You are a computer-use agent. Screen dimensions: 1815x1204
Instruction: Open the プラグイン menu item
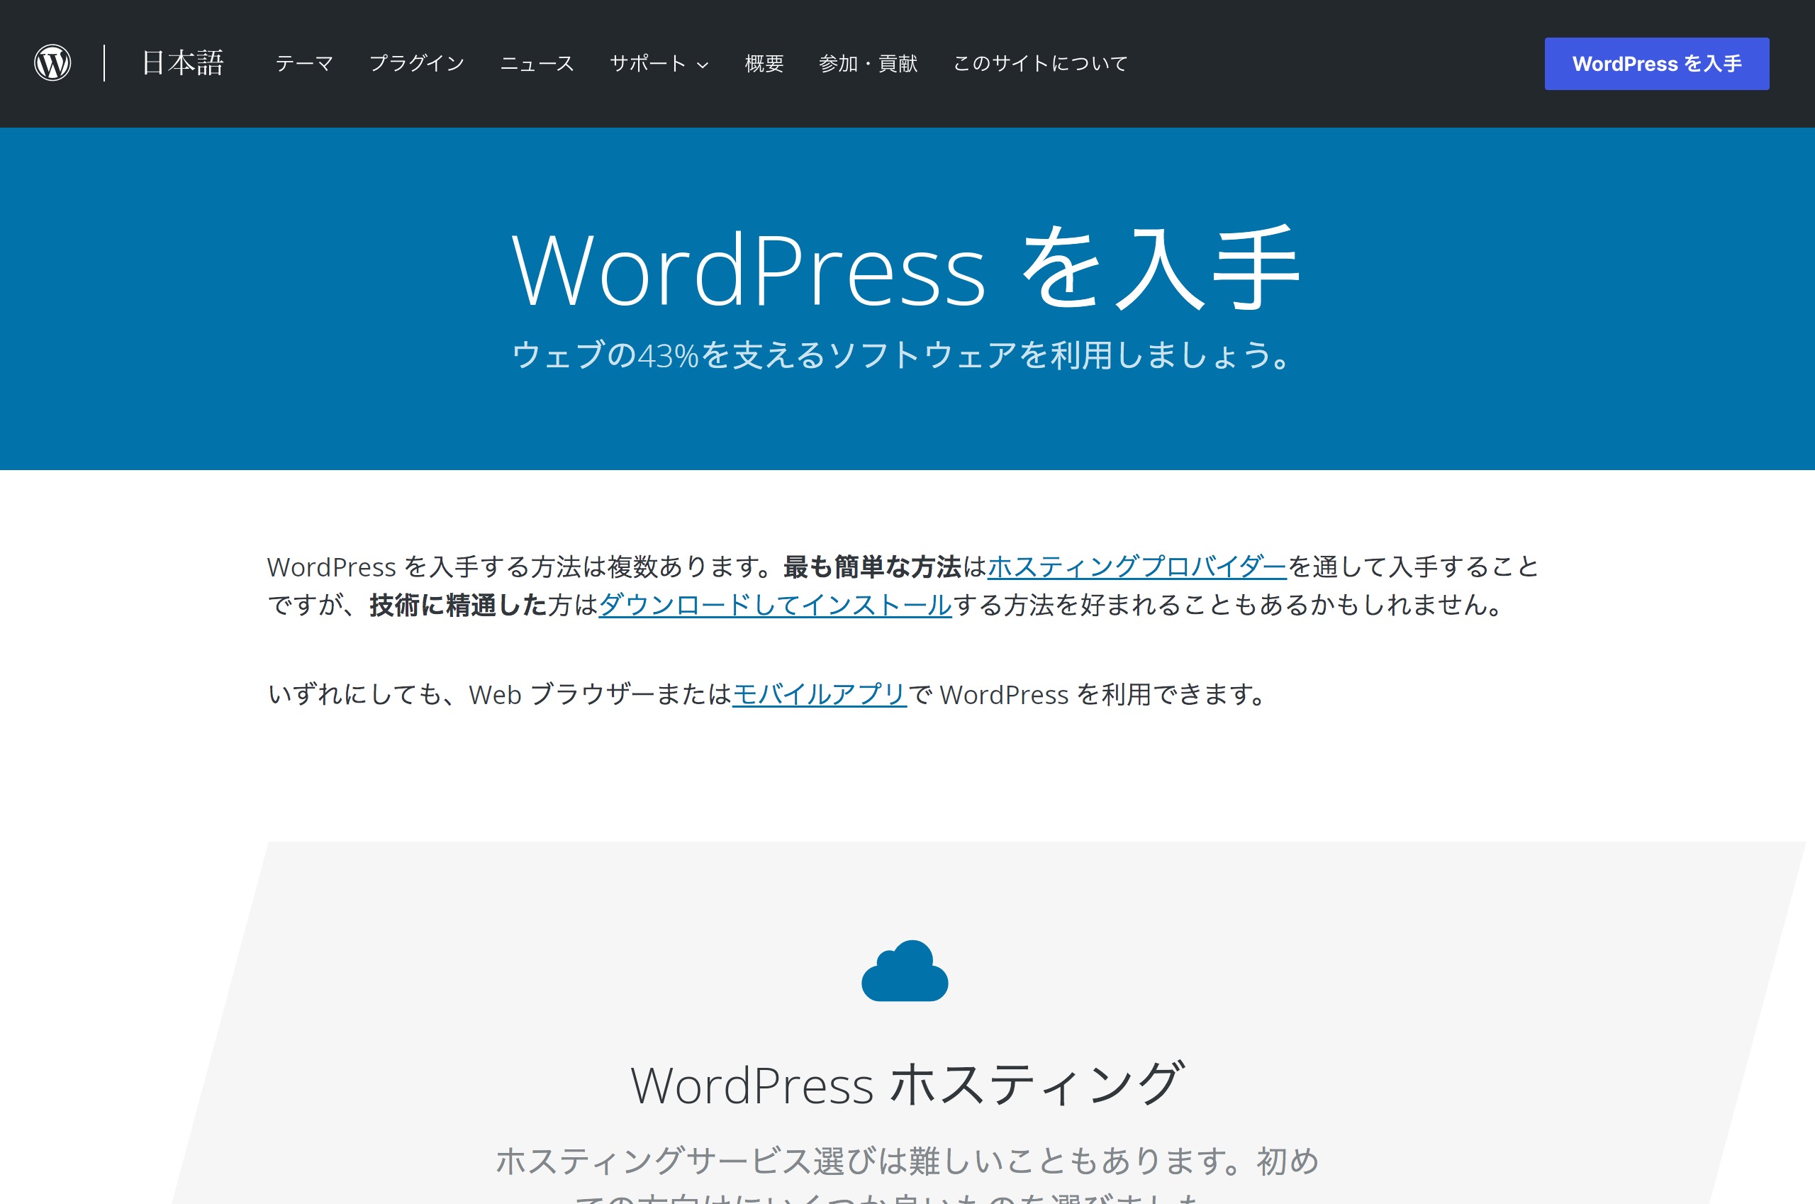click(x=417, y=63)
